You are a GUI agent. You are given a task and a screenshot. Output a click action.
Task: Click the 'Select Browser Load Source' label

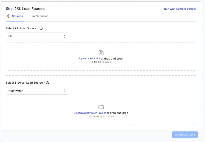click(24, 83)
